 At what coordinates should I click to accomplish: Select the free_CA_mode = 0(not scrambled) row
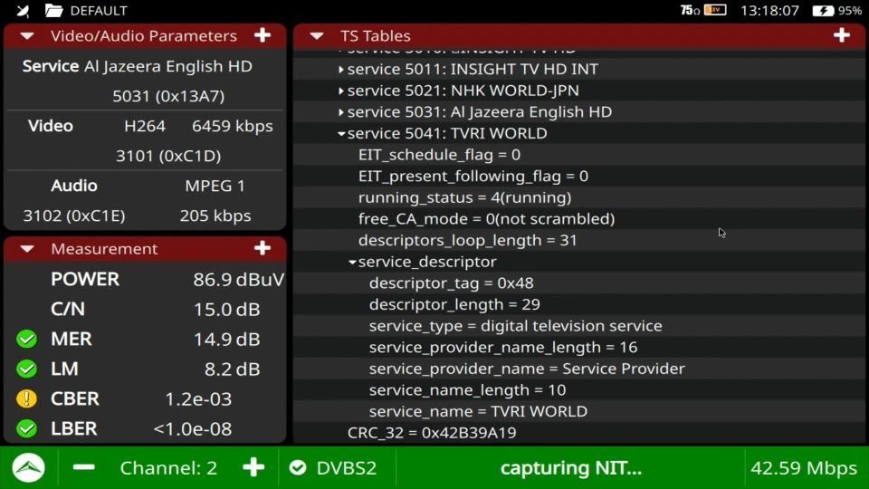[579, 219]
